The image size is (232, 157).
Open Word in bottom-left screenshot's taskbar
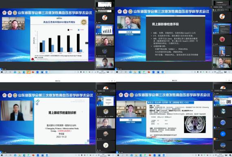pyautogui.click(x=42, y=155)
